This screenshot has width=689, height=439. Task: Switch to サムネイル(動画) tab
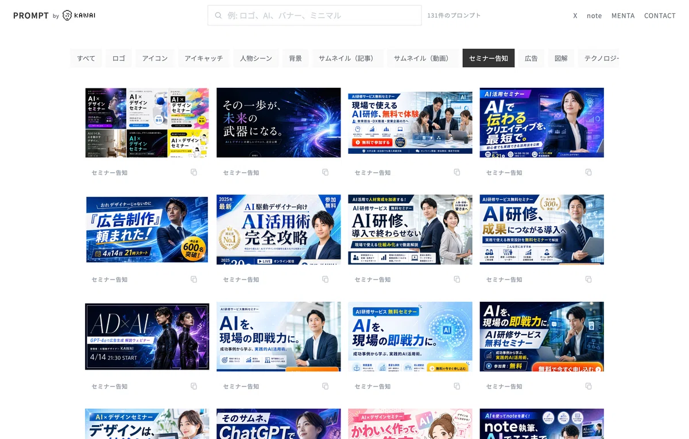[423, 58]
